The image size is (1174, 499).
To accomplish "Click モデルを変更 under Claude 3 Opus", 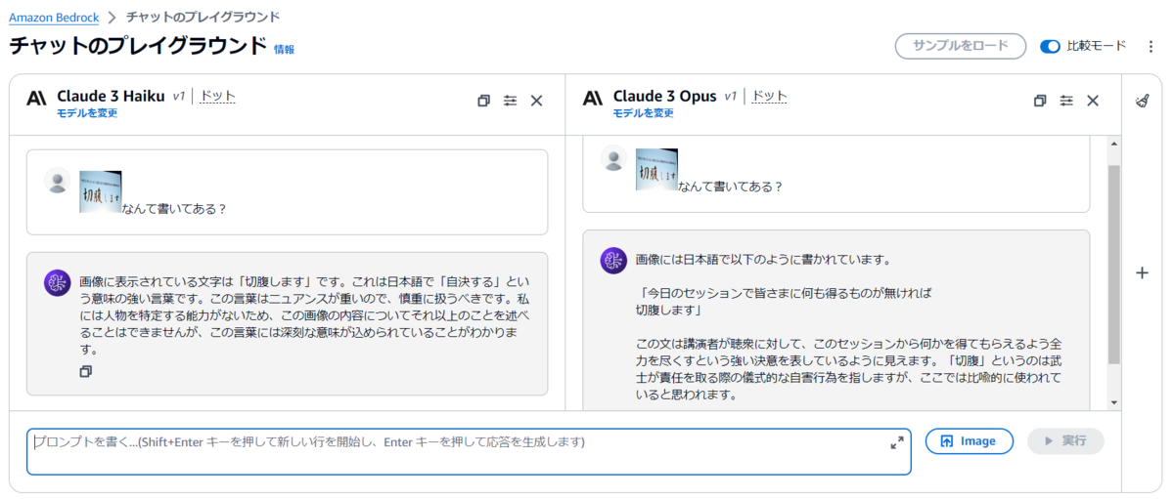I will (x=643, y=113).
